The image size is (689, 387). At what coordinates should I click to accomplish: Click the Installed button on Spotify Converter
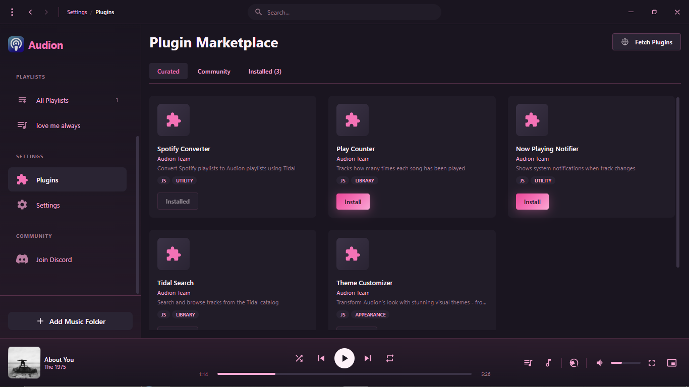tap(178, 201)
